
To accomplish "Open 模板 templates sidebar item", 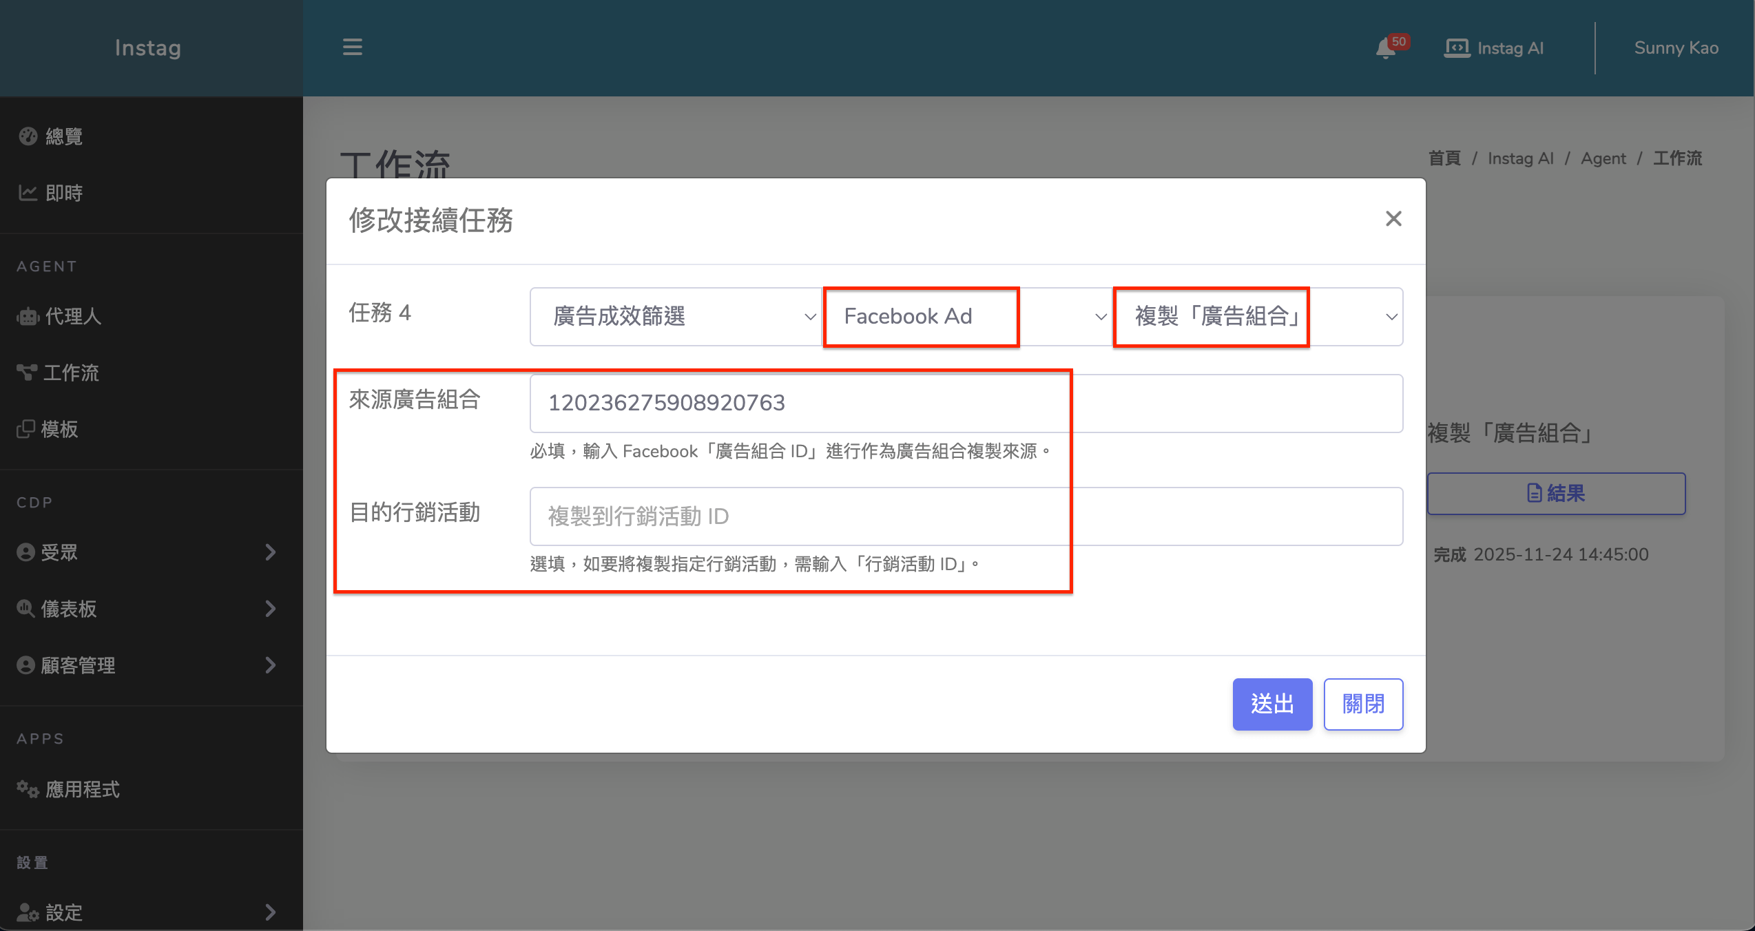I will [x=59, y=429].
